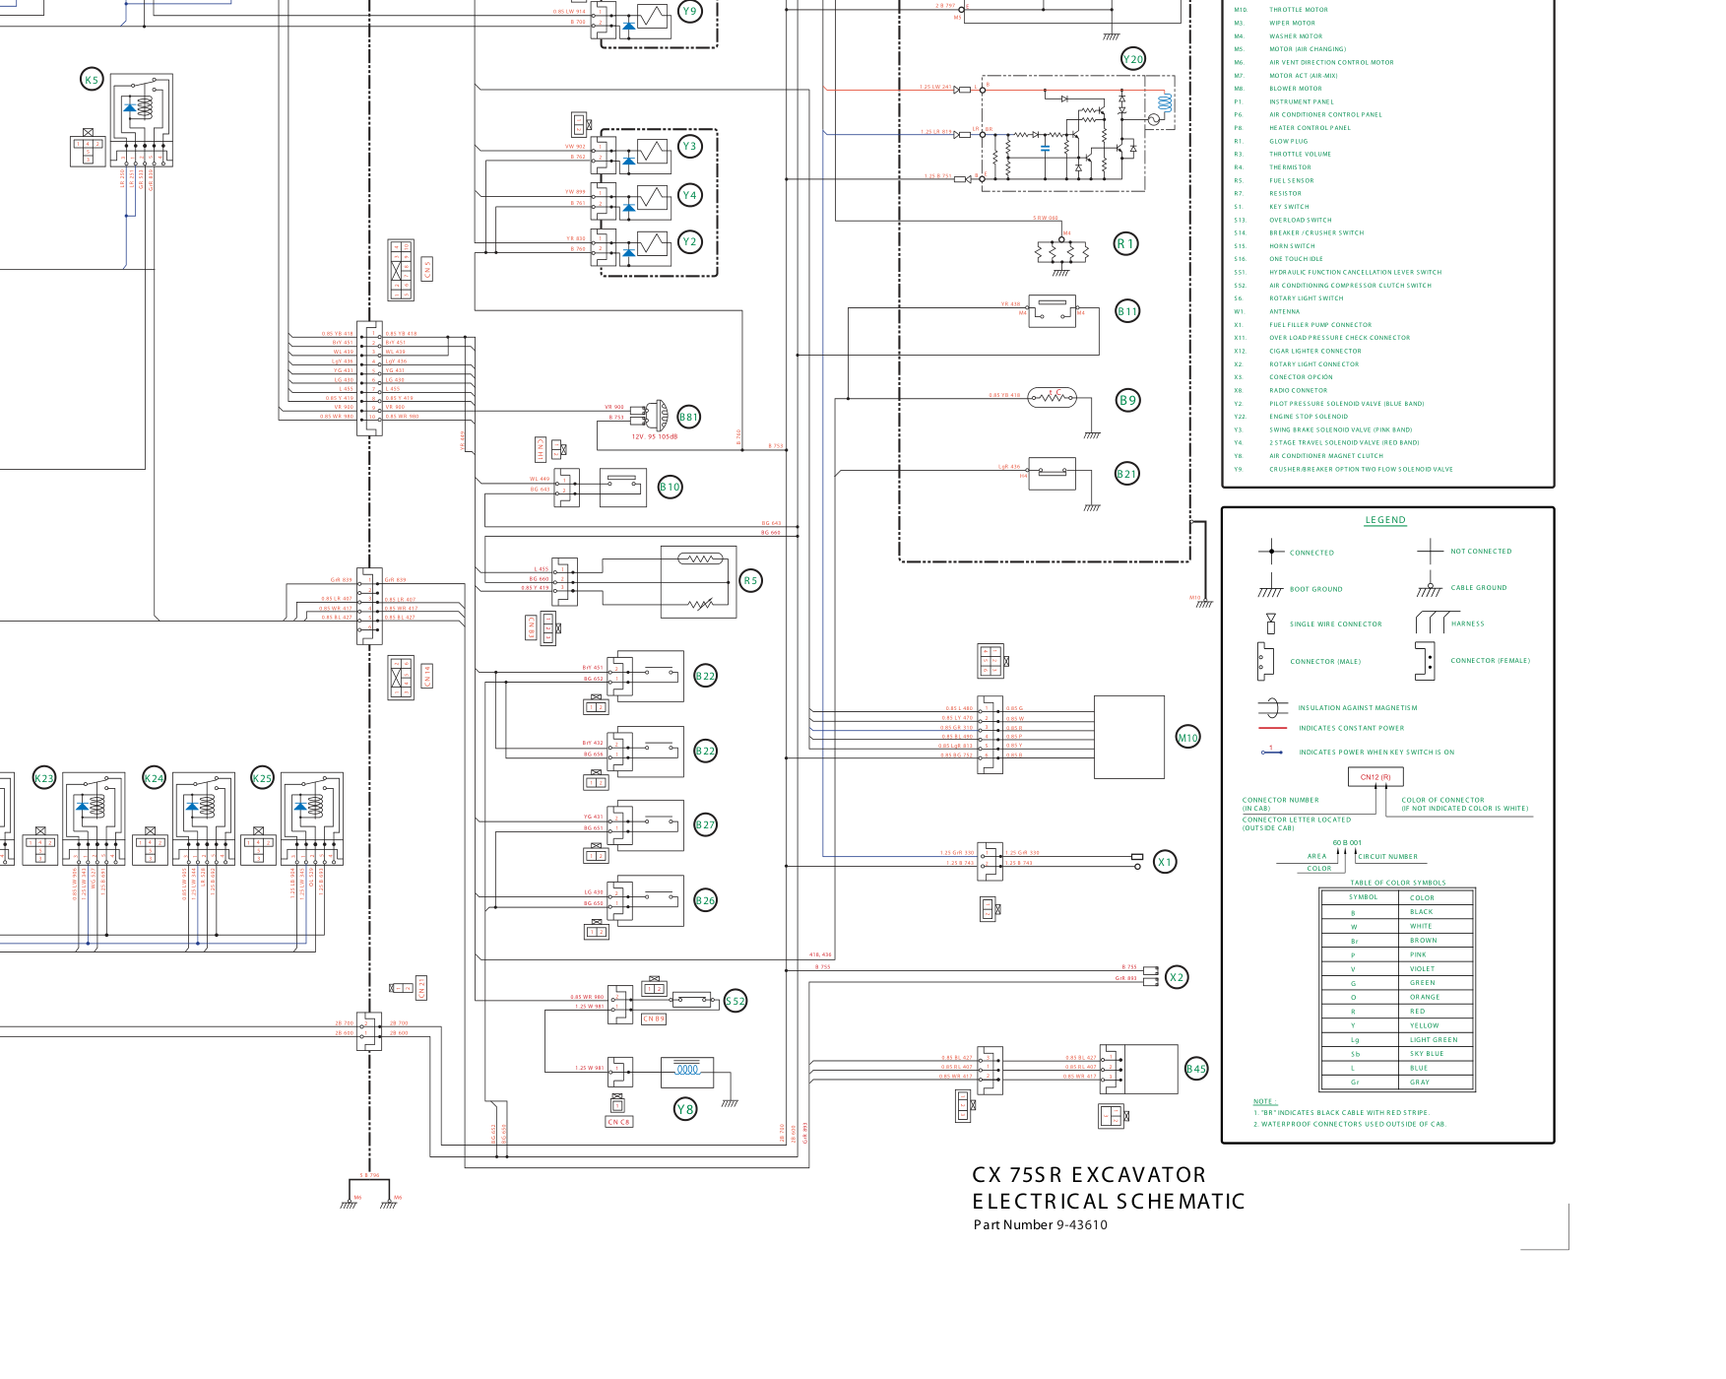
Task: Click the Y3 swing brake solenoid label
Action: click(x=690, y=147)
